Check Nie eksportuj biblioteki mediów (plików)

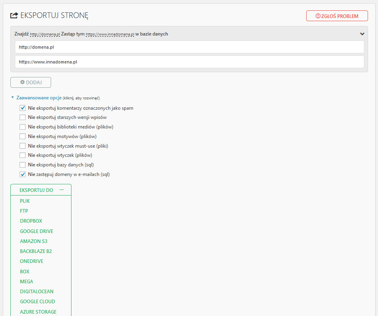tap(22, 127)
